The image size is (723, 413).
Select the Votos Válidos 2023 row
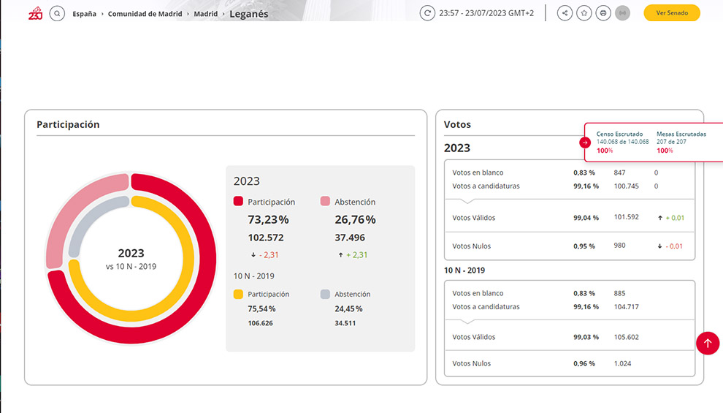(x=569, y=217)
